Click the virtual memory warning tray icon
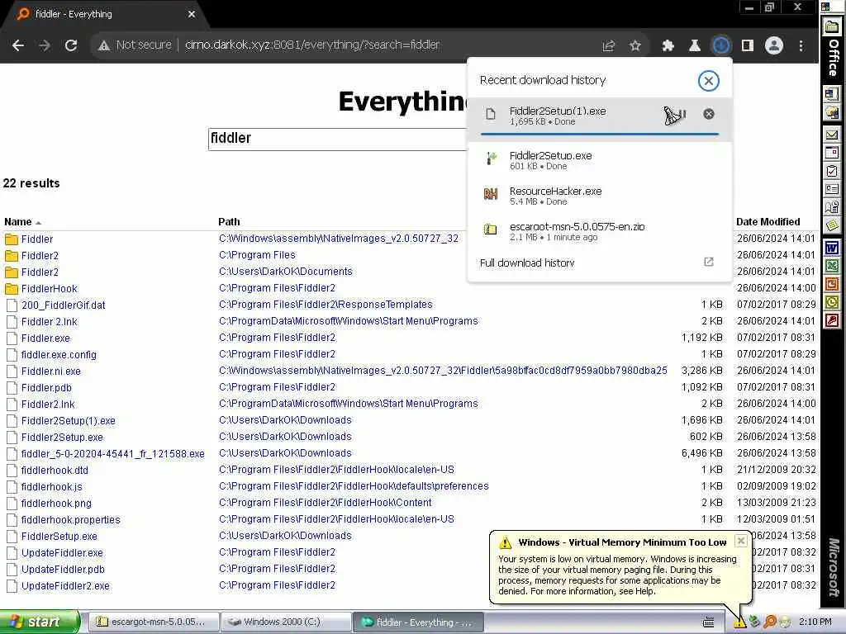 pos(739,622)
